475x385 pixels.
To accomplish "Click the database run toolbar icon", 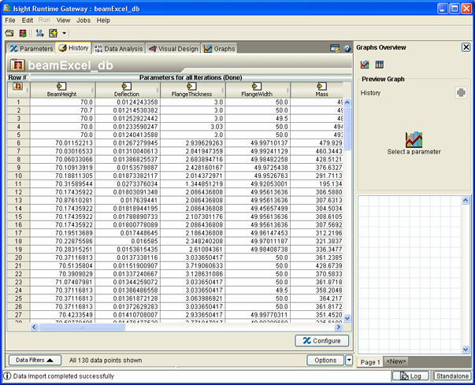I will point(23,33).
